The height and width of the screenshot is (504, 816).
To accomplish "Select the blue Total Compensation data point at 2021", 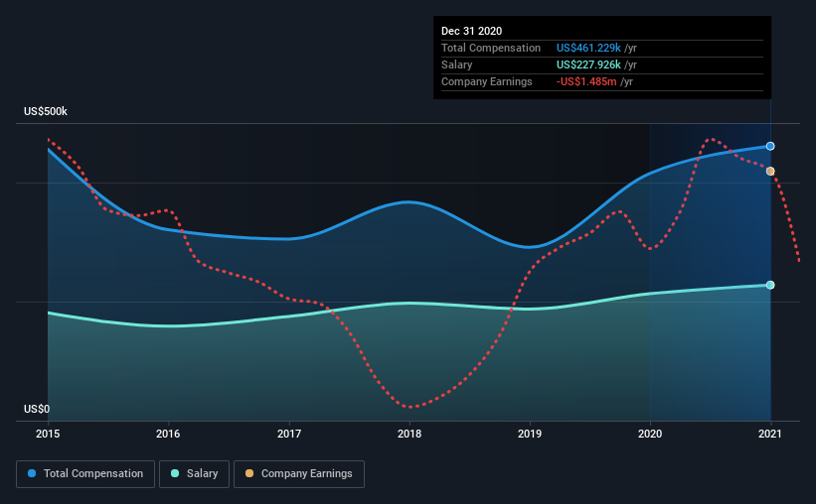I will [770, 146].
